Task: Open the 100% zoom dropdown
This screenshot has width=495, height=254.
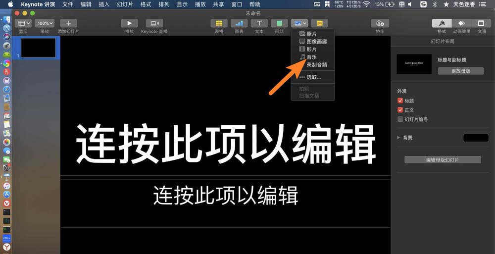Action: click(x=45, y=23)
